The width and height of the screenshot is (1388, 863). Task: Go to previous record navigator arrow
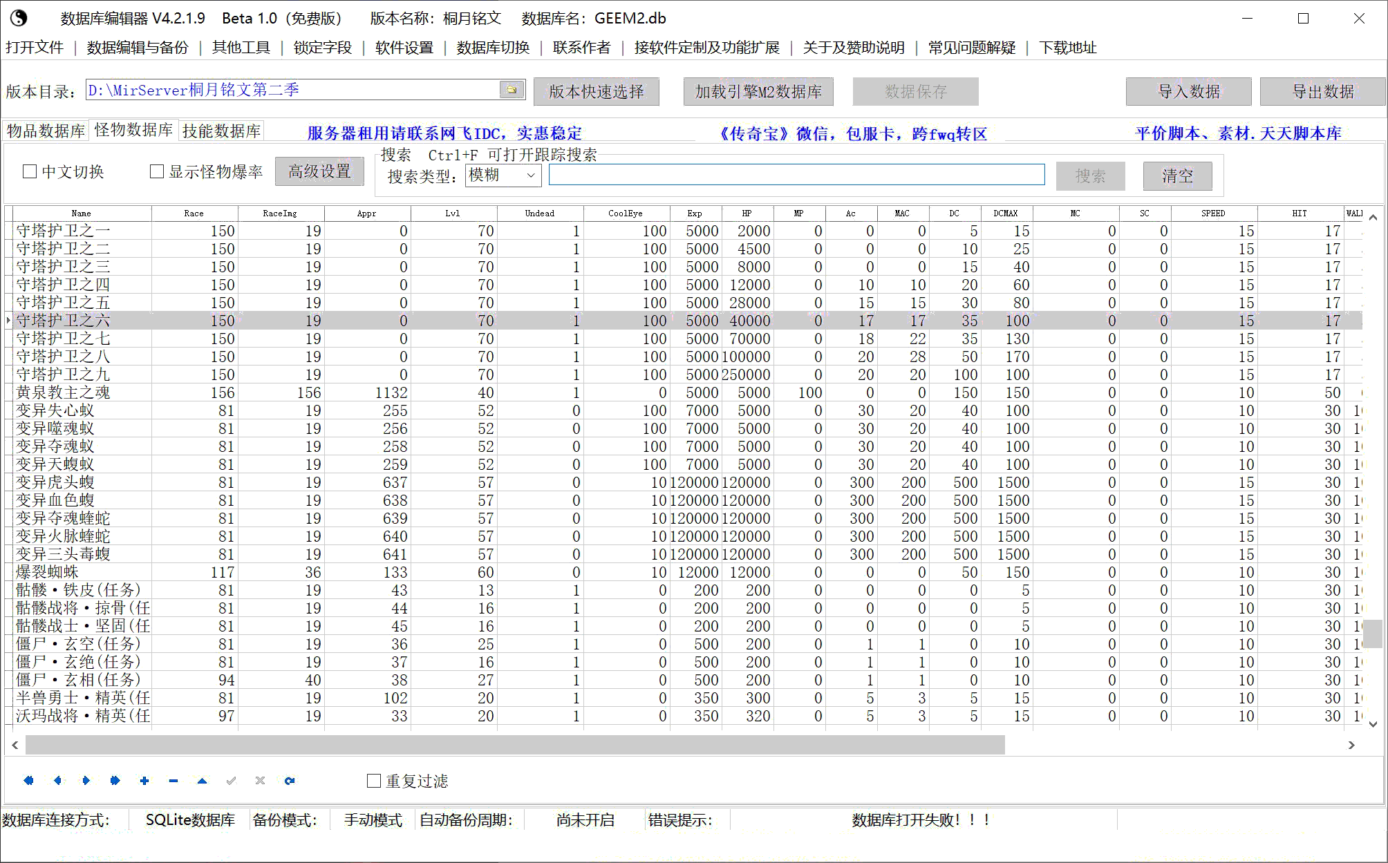[57, 781]
